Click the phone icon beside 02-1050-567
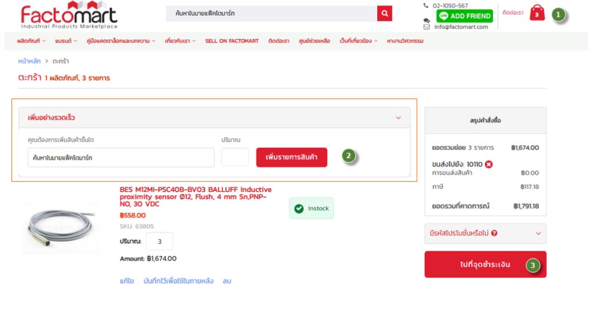598x314 pixels. (426, 5)
